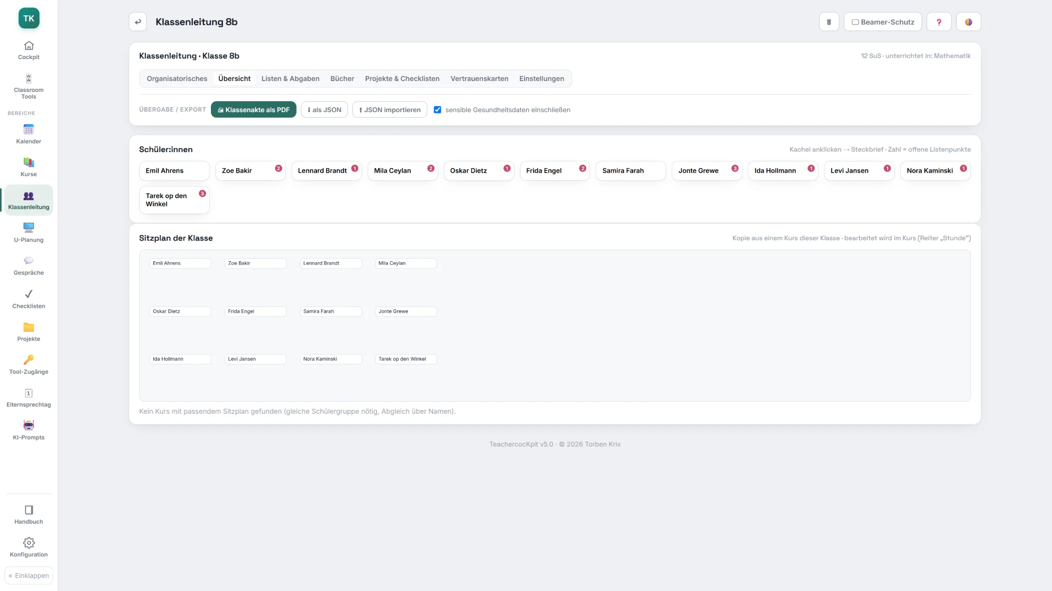Click Mila Ceylan seat in Sitzplan
Viewport: 1052px width, 591px height.
406,263
